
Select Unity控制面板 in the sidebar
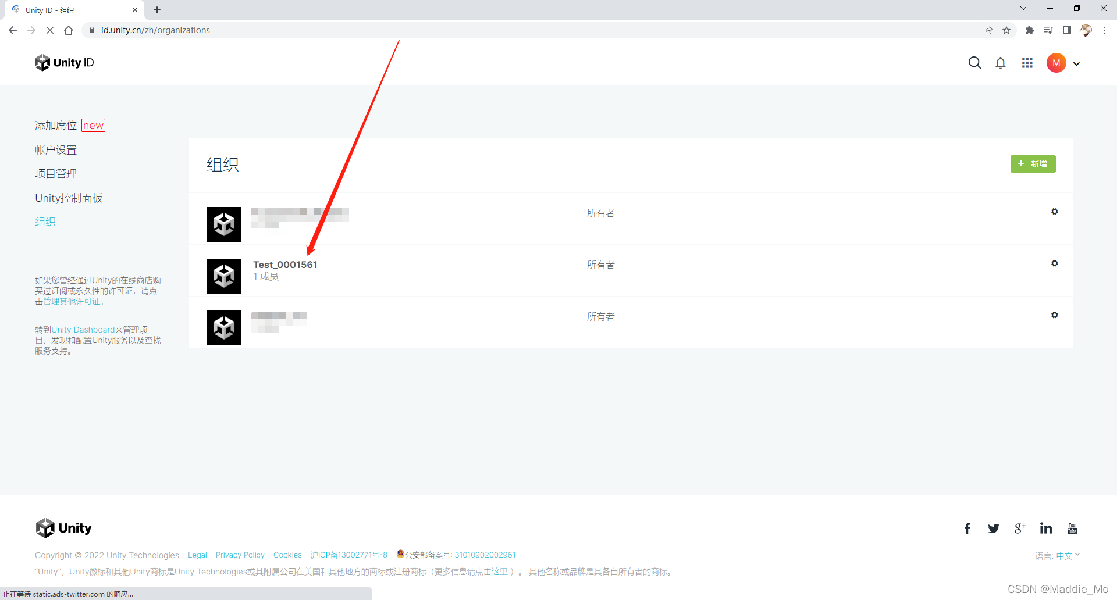[69, 198]
